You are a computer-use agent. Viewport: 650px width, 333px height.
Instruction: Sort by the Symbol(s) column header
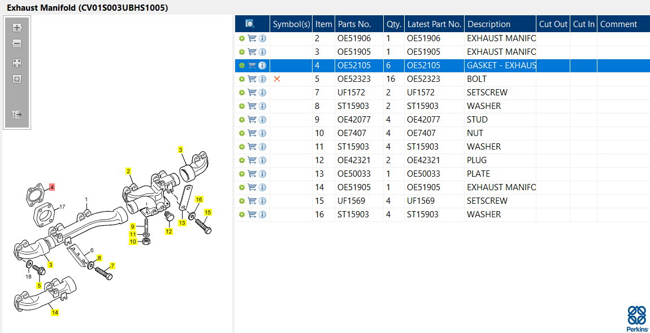coord(292,24)
